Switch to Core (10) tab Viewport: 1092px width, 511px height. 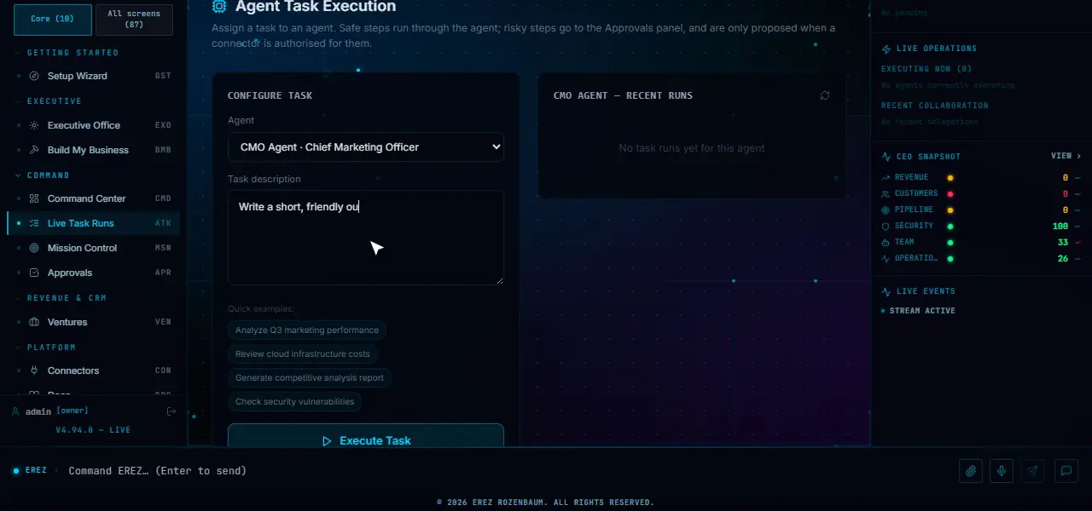click(53, 19)
